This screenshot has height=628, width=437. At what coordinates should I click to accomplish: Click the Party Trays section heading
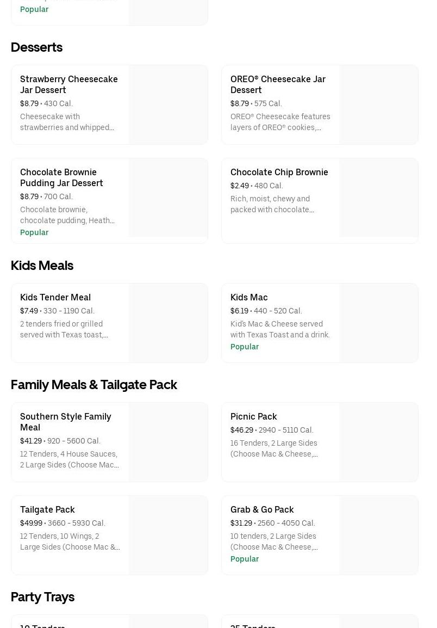tap(42, 597)
